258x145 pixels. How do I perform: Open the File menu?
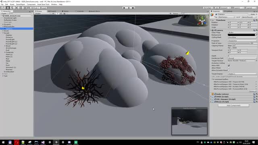[2, 4]
